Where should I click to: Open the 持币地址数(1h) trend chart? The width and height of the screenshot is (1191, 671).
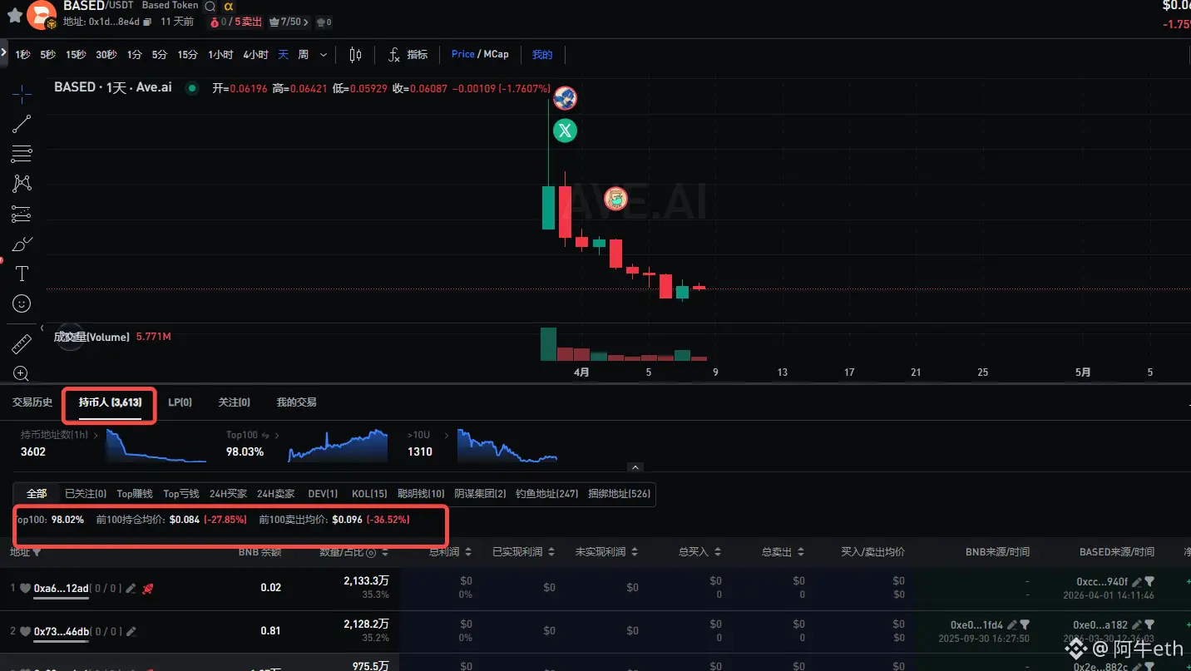point(156,446)
